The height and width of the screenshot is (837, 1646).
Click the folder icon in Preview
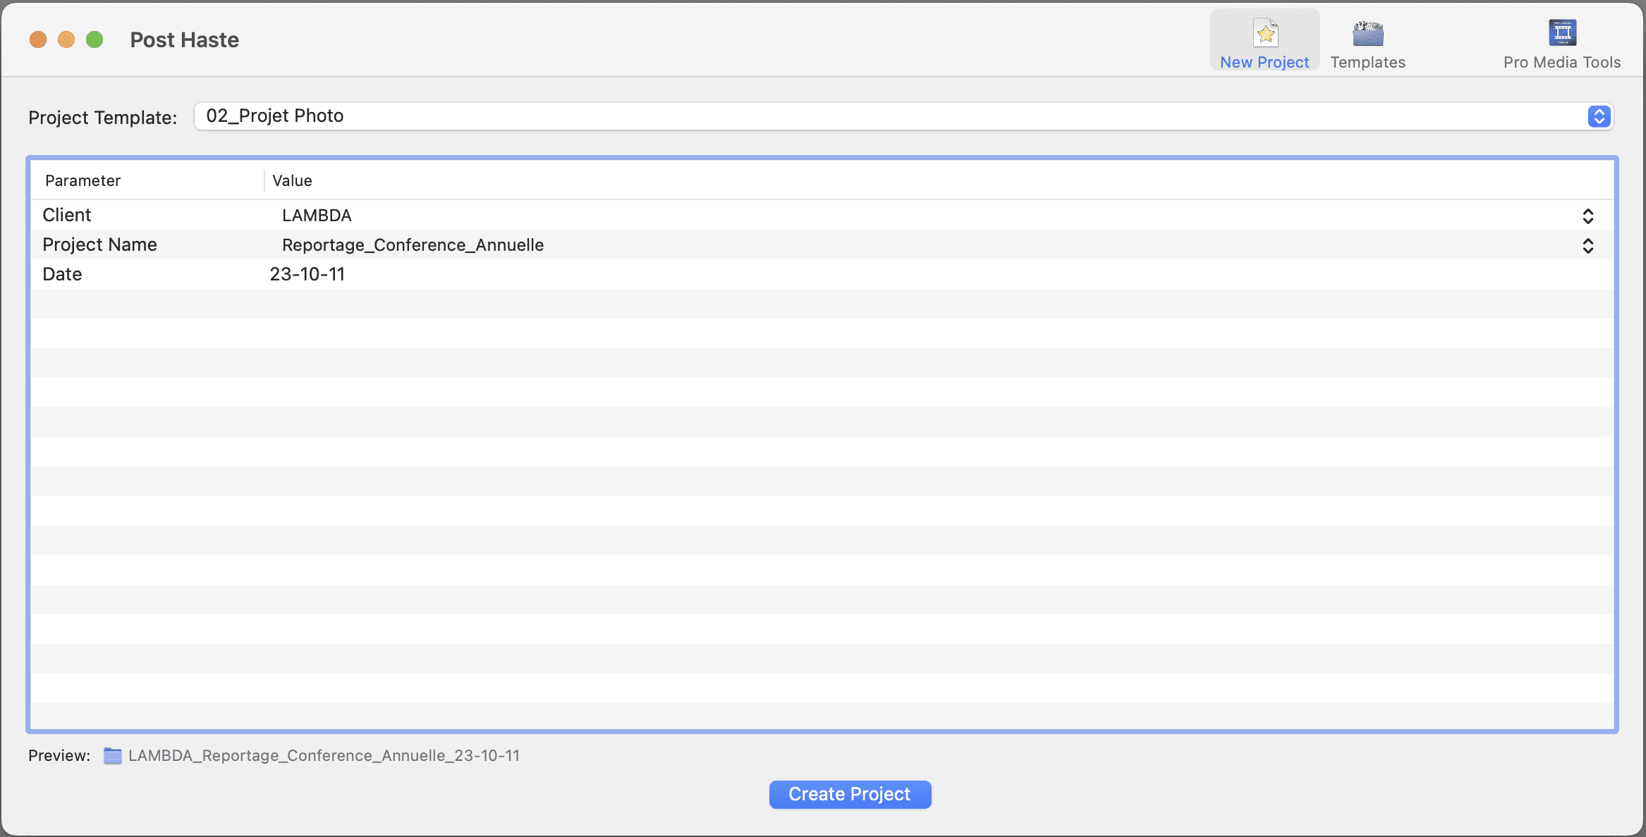pos(113,755)
